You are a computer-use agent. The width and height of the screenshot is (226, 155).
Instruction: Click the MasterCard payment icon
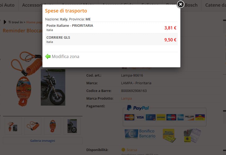point(129,117)
